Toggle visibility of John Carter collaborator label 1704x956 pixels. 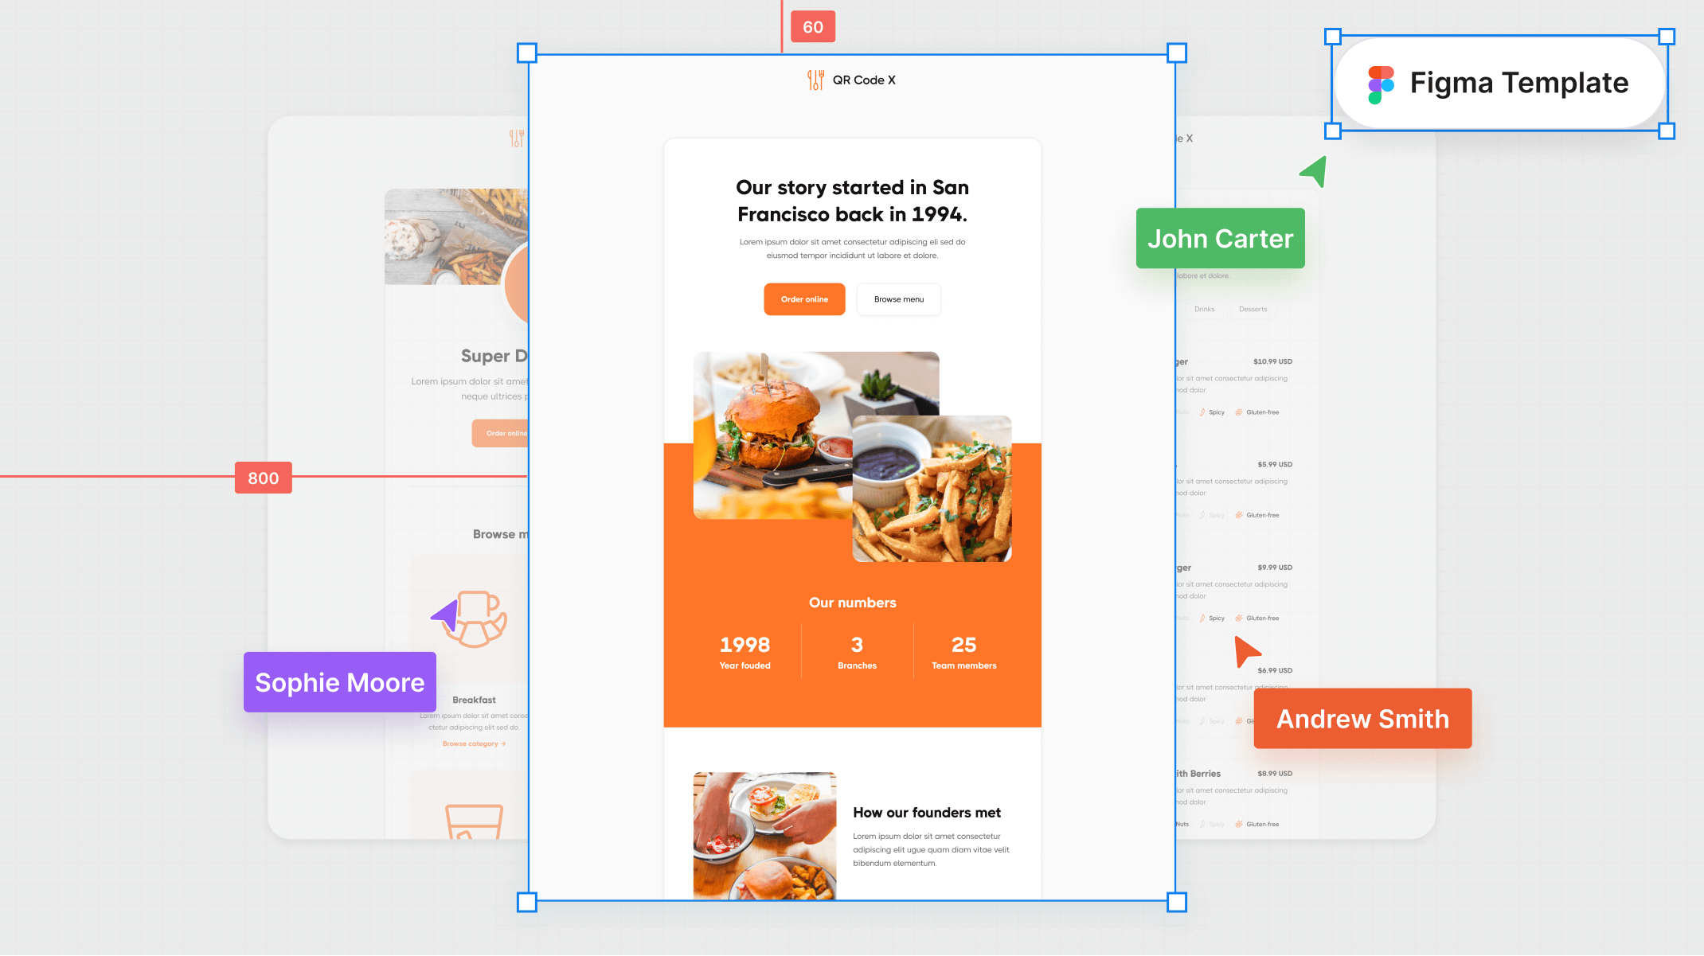click(x=1220, y=237)
